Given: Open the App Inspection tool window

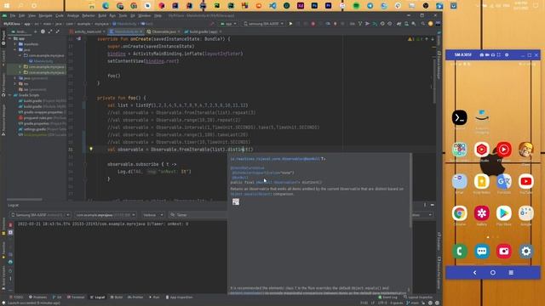Looking at the screenshot, I should coord(179,297).
